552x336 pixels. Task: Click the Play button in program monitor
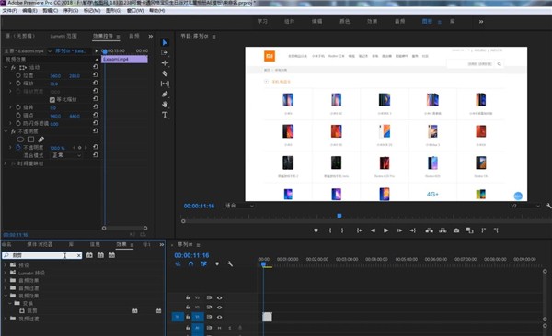pos(386,230)
